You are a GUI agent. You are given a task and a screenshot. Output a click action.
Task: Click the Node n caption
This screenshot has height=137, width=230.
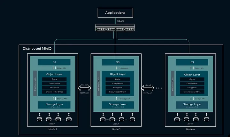pyautogui.click(x=190, y=129)
